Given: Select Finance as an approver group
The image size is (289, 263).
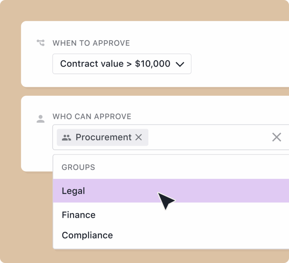Looking at the screenshot, I should point(78,215).
